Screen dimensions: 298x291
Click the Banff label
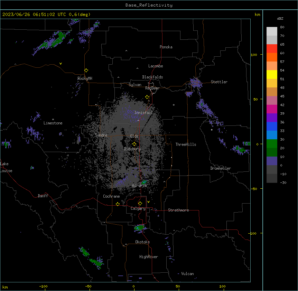tap(43, 196)
